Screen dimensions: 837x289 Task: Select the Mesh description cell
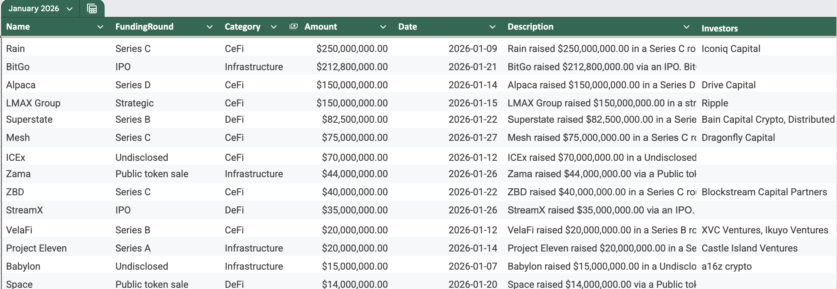click(601, 138)
